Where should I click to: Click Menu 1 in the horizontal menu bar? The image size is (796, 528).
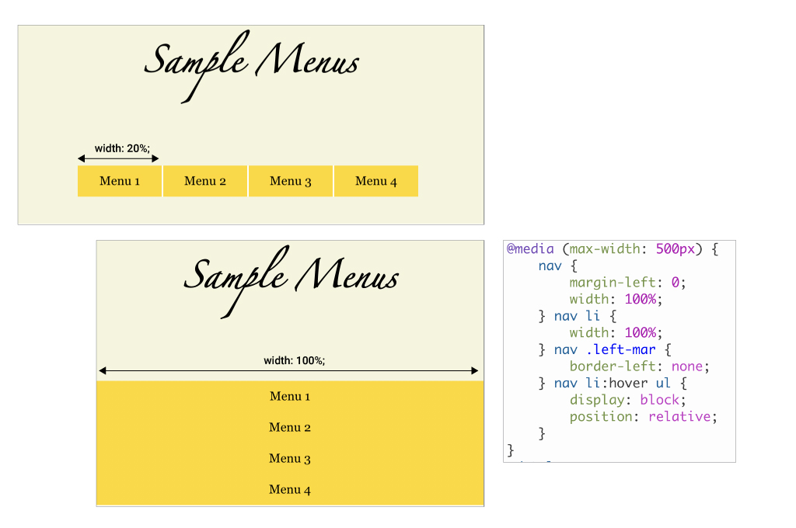pyautogui.click(x=119, y=181)
